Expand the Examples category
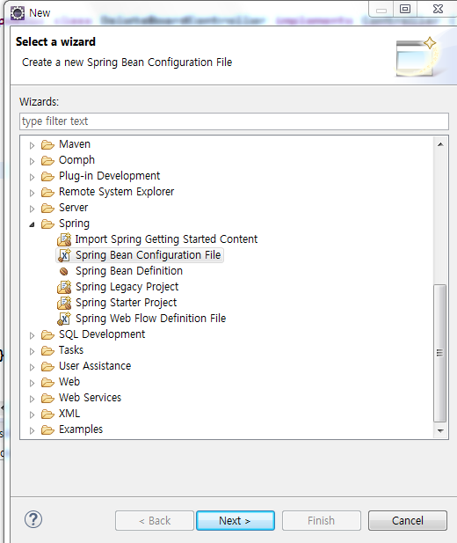Viewport: 457px width, 543px height. coord(32,431)
